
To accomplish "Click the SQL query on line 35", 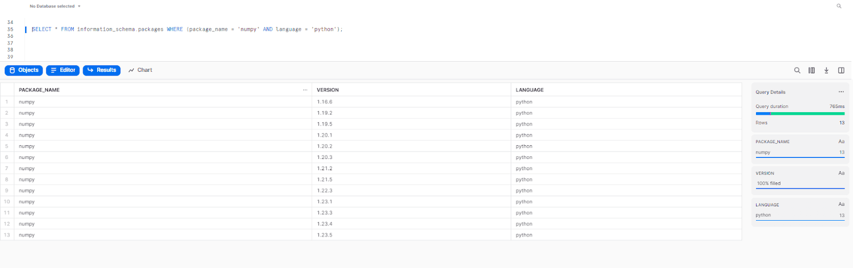I will (x=187, y=29).
